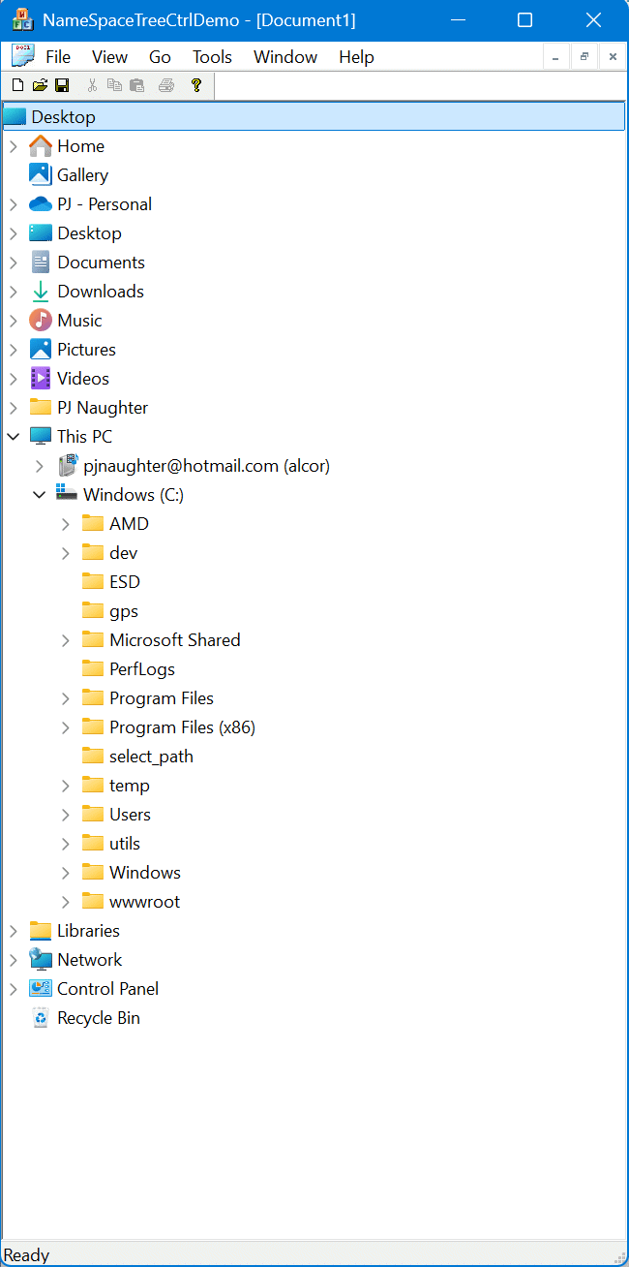The height and width of the screenshot is (1267, 629).
Task: Click the Documents page icon in tree
Action: click(41, 263)
